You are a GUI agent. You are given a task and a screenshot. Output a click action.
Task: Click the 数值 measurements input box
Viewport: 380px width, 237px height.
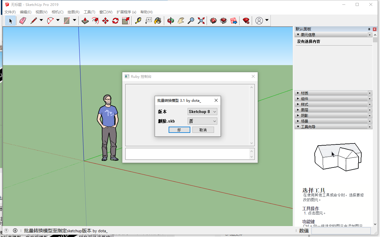pyautogui.click(x=341, y=230)
